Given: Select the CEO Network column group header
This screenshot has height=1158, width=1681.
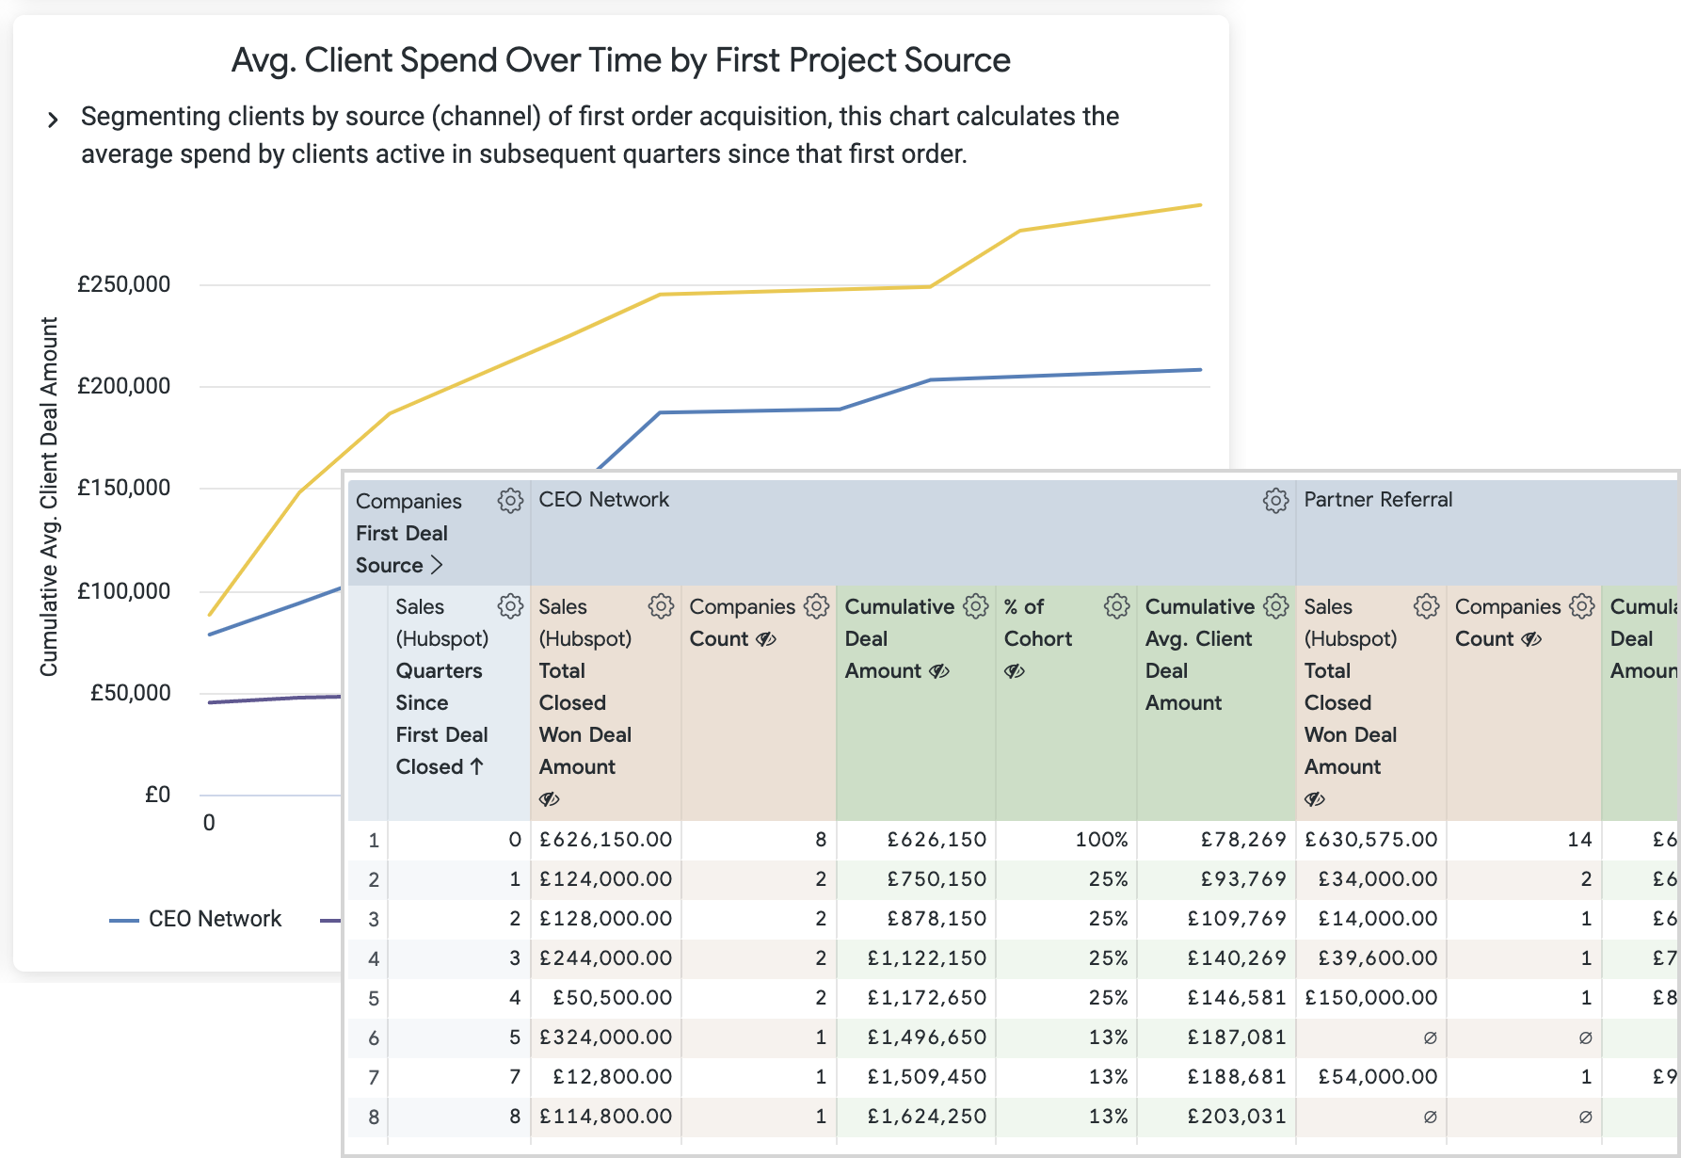Looking at the screenshot, I should (603, 500).
